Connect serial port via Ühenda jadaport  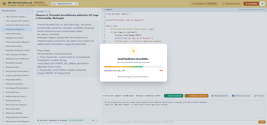[174, 96]
